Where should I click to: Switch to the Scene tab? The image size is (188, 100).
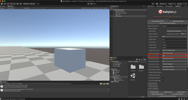[3, 6]
